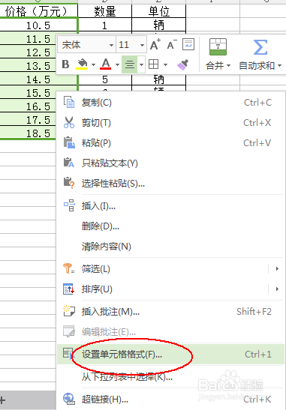Expand the fill color dropdown arrow
Image resolution: width=286 pixels, height=410 pixels.
tap(93, 64)
